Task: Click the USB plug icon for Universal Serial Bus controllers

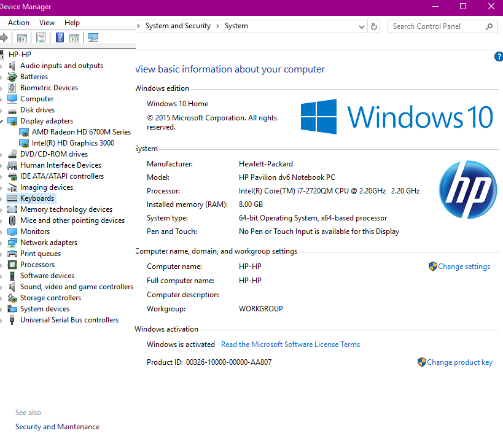Action: 12,320
